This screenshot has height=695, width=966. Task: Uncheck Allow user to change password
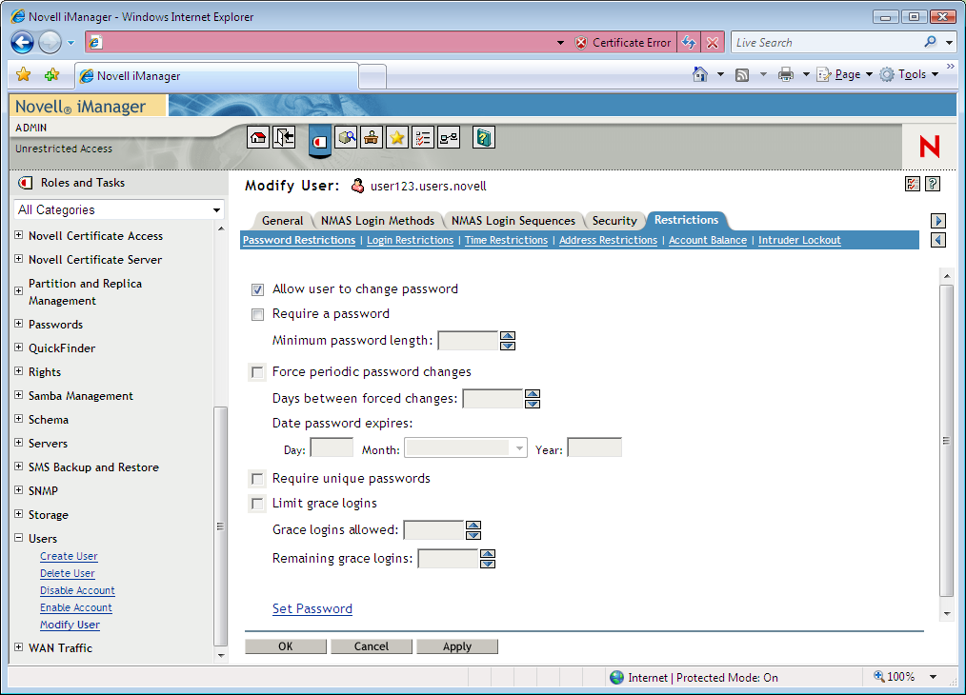(257, 289)
